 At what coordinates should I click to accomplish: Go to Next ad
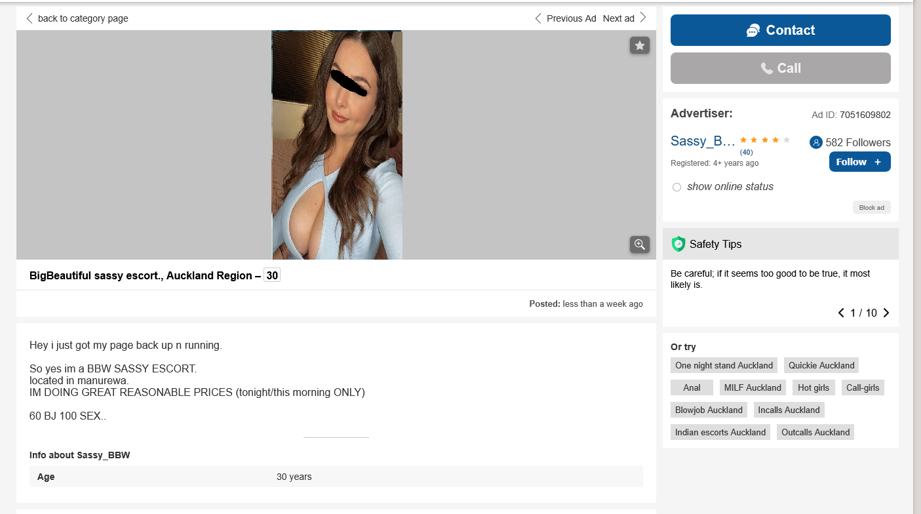click(625, 18)
